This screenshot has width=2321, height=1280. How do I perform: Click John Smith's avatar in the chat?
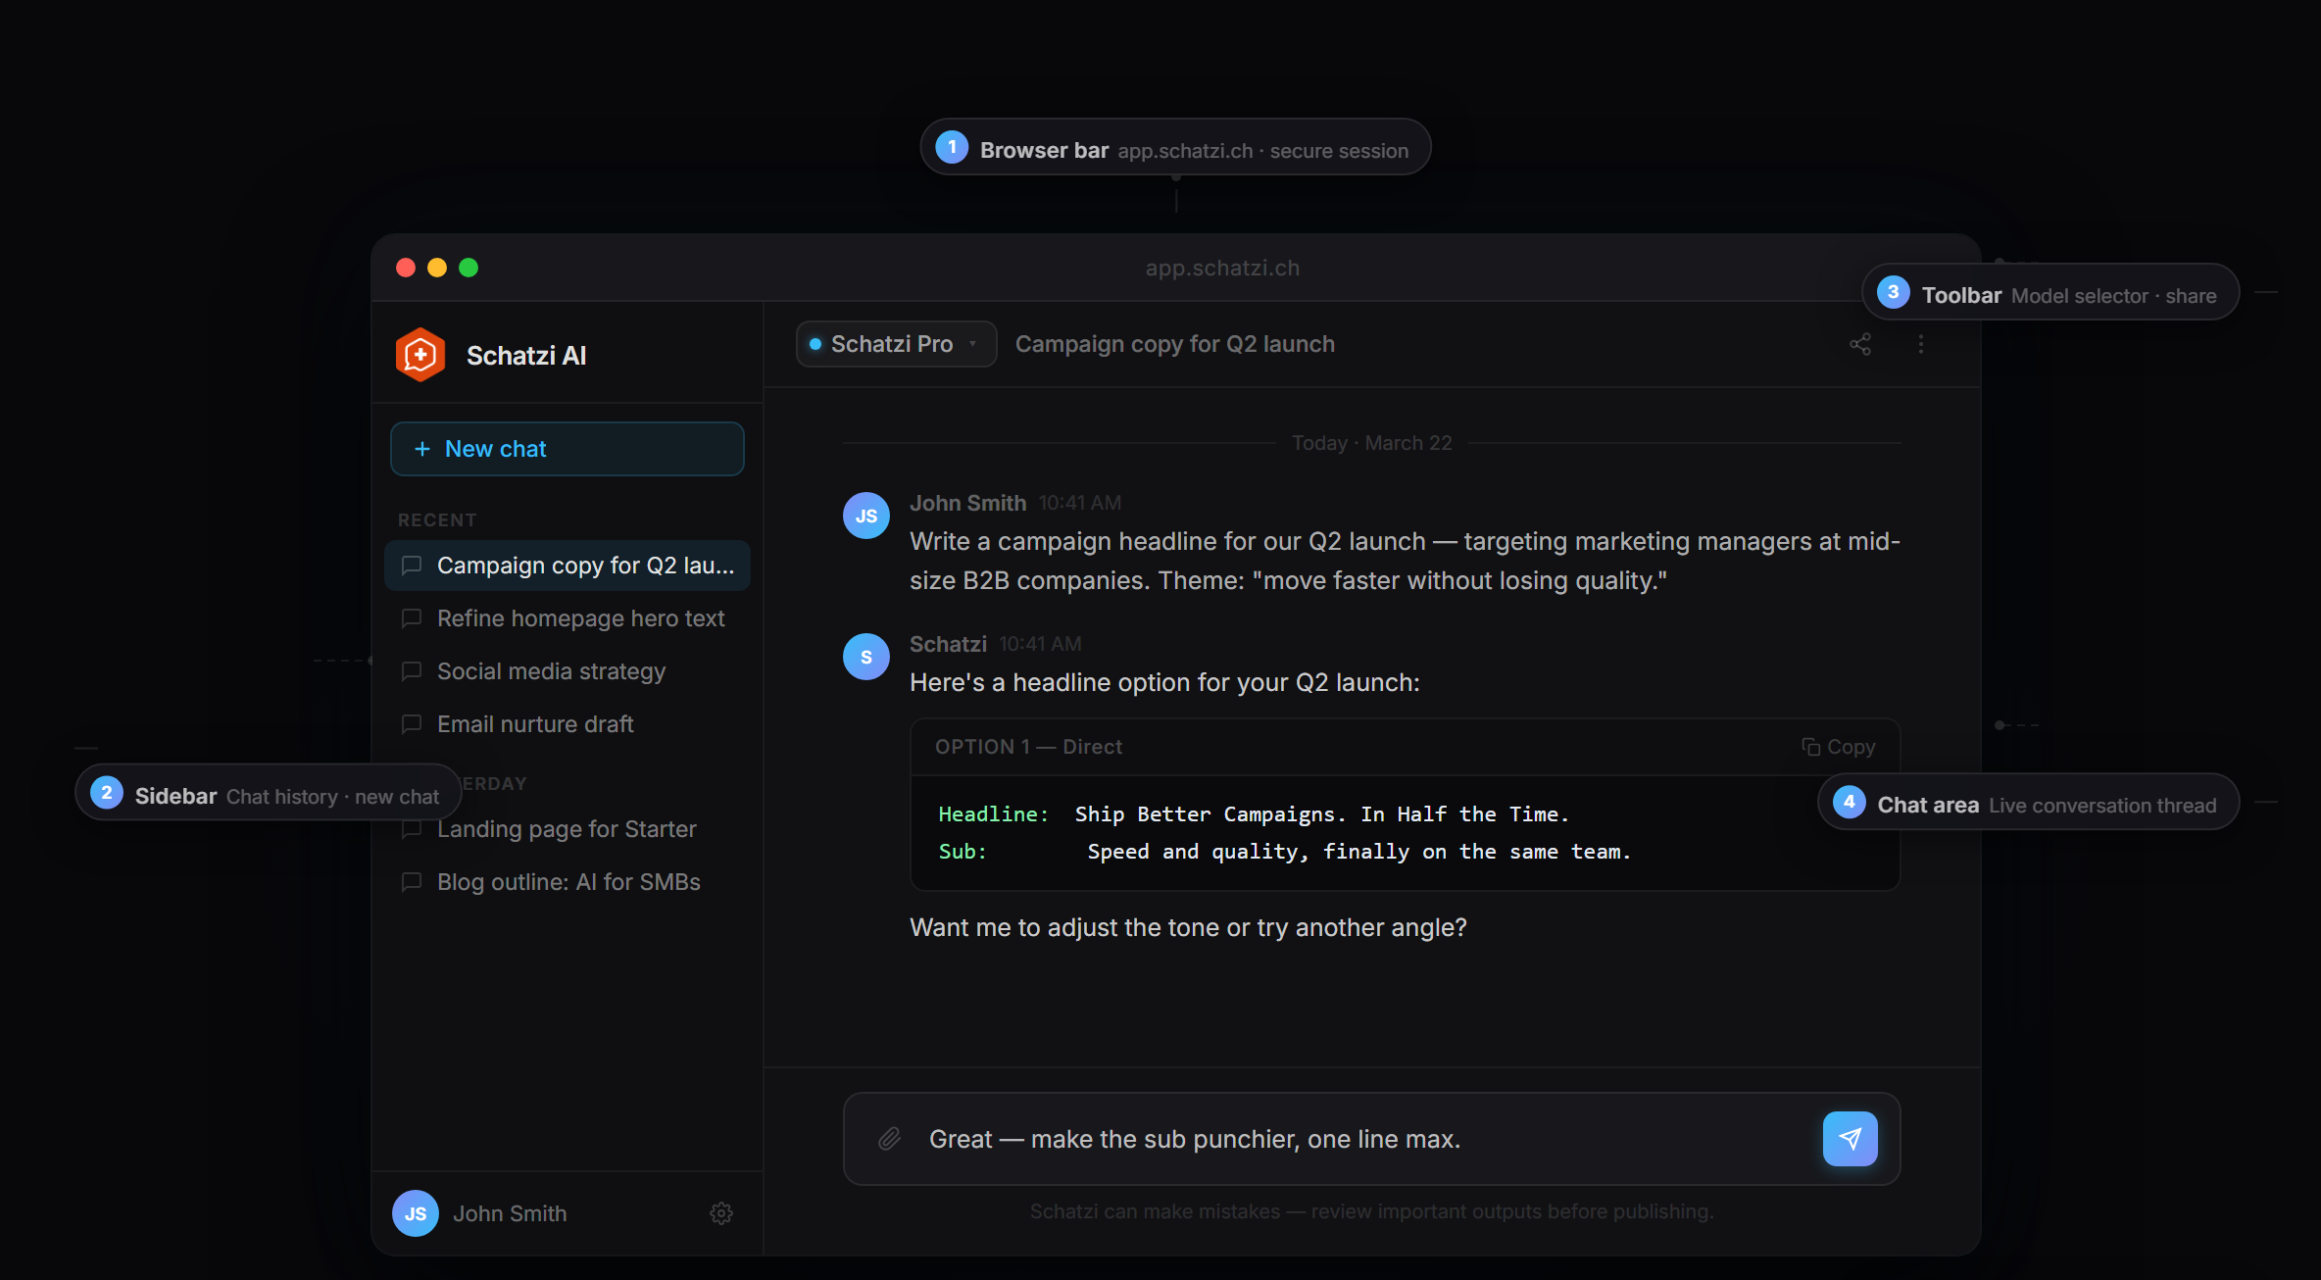tap(866, 515)
